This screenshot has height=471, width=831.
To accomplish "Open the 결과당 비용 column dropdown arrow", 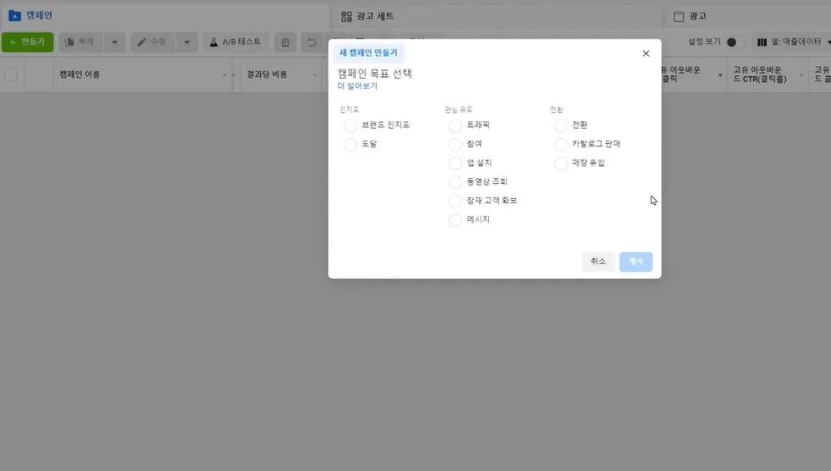I will (x=315, y=75).
